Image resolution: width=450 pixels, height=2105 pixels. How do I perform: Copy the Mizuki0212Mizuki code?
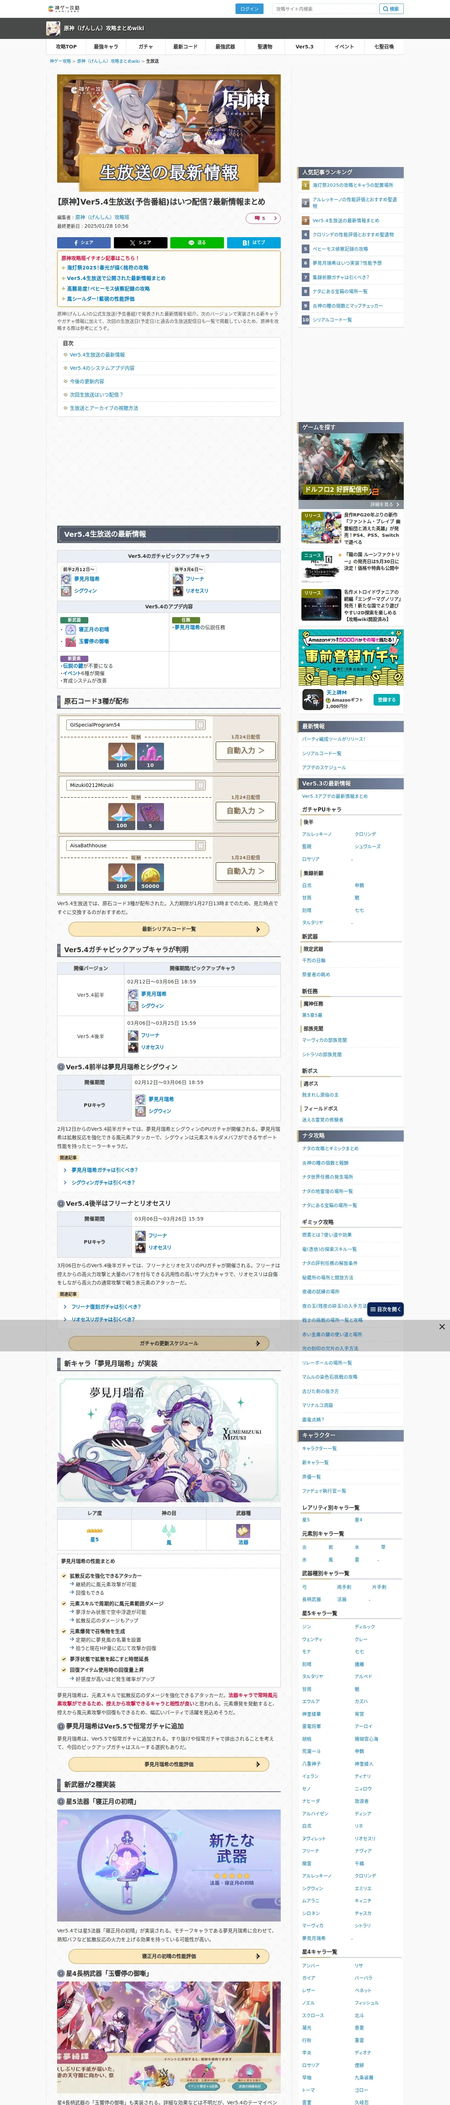(x=201, y=785)
